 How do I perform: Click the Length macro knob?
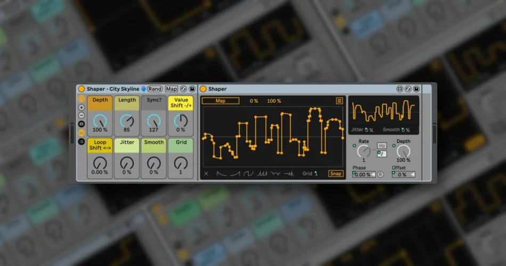pyautogui.click(x=127, y=121)
